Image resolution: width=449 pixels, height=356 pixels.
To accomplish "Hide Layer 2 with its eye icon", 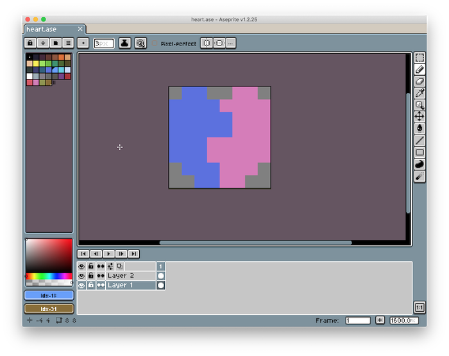I will [x=81, y=275].
